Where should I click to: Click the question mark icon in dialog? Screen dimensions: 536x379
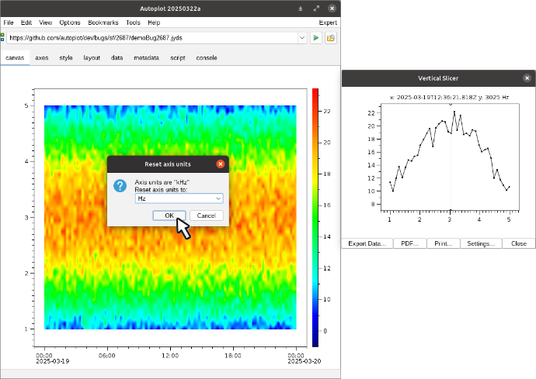click(120, 186)
